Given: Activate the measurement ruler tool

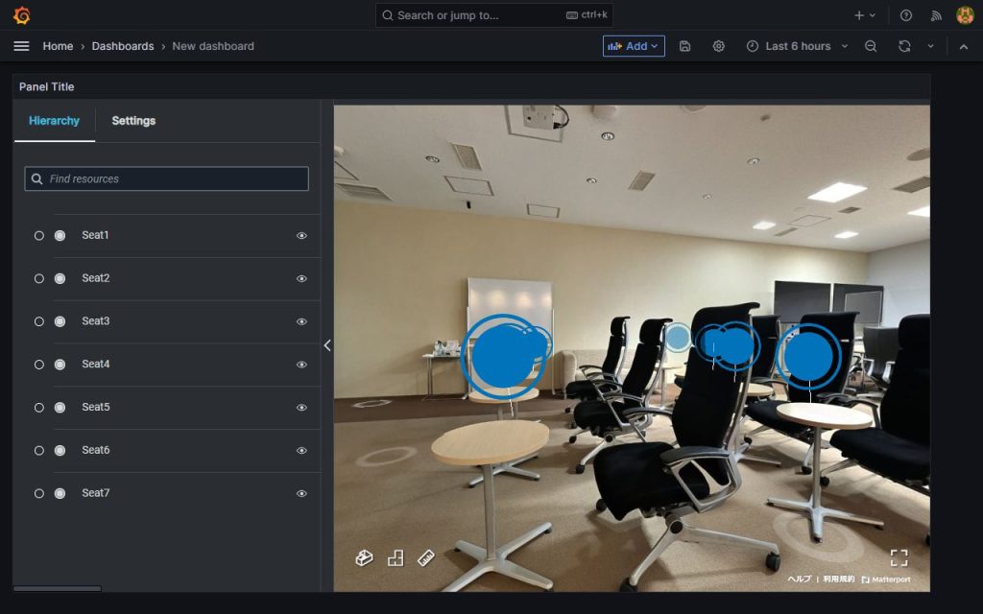Looking at the screenshot, I should click(x=426, y=557).
